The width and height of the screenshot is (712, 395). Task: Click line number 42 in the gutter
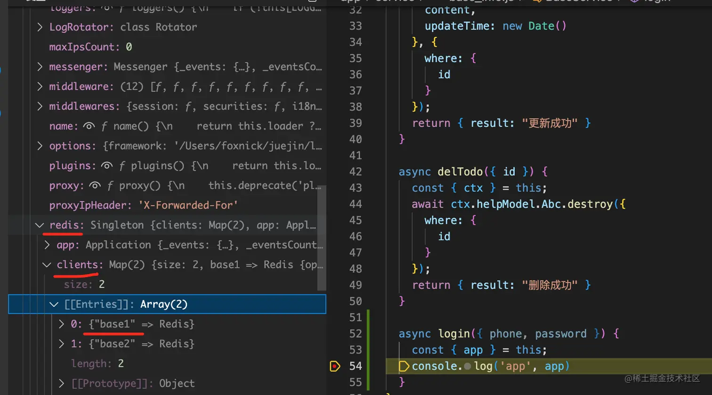pos(356,172)
